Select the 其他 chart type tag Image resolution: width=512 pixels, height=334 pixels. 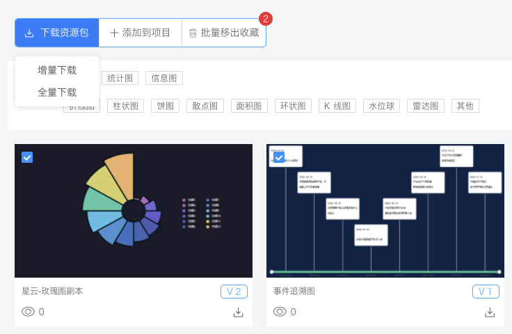click(465, 106)
